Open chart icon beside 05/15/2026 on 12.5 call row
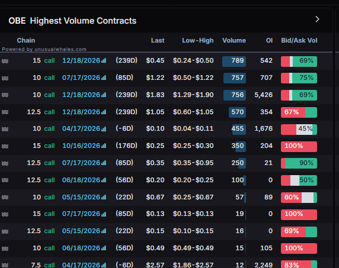This screenshot has height=268, width=339. (104, 231)
